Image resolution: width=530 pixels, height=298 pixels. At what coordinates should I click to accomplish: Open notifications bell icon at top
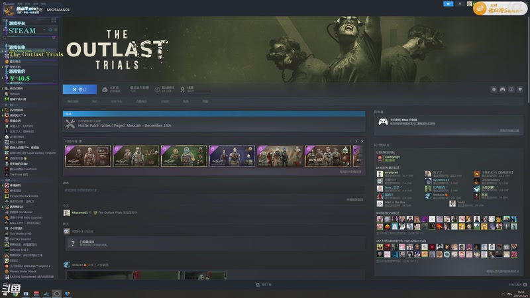[460, 4]
